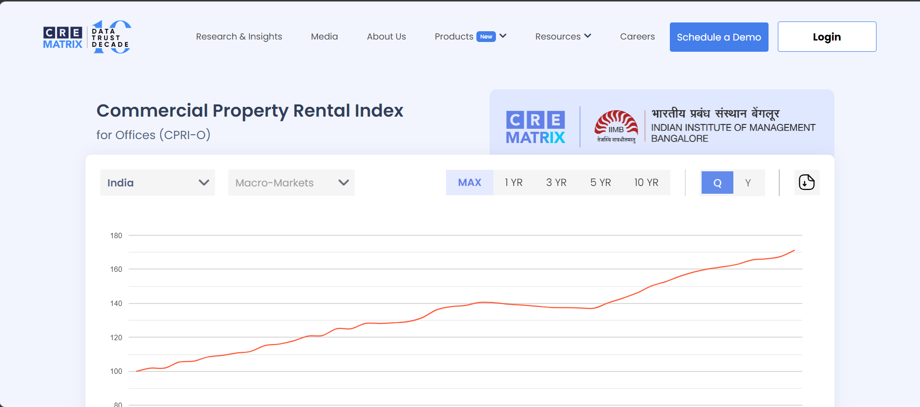920x407 pixels.
Task: Download the rental index chart data
Action: pyautogui.click(x=807, y=183)
